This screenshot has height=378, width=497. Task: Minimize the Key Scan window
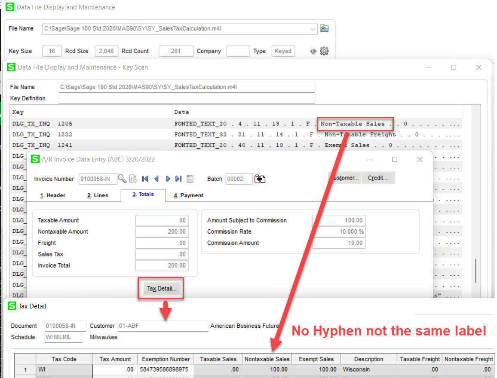click(x=429, y=67)
